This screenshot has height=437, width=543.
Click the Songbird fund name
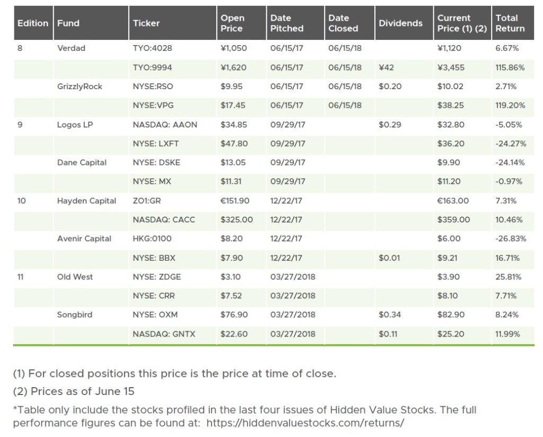point(75,315)
